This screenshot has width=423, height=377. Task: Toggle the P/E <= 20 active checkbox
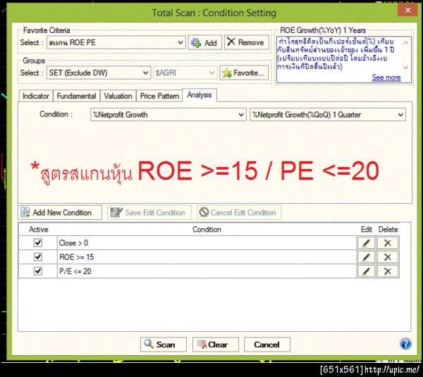[38, 271]
